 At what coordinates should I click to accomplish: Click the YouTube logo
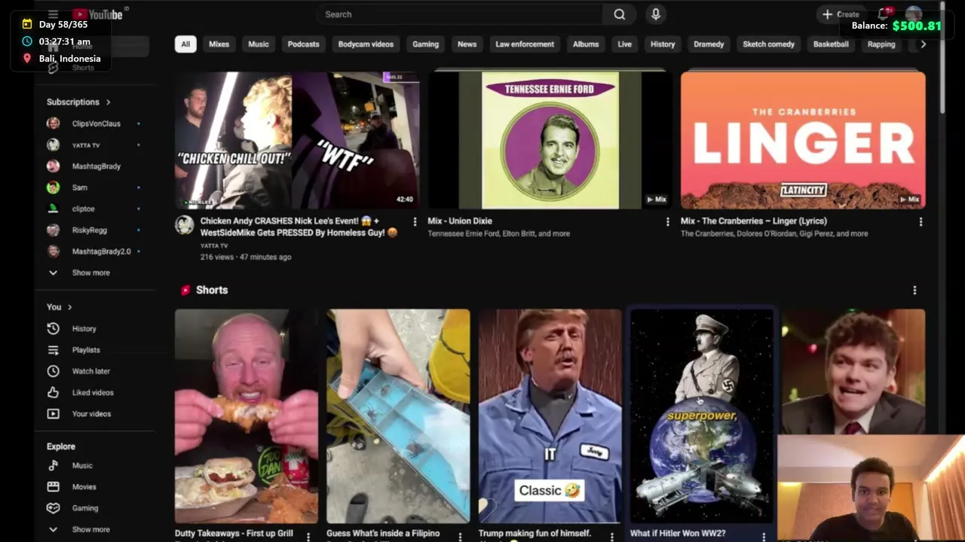(x=97, y=14)
